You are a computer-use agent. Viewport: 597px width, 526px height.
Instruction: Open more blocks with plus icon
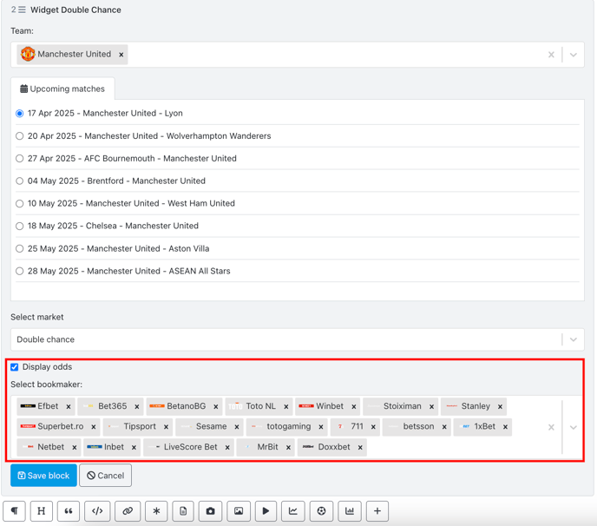377,510
